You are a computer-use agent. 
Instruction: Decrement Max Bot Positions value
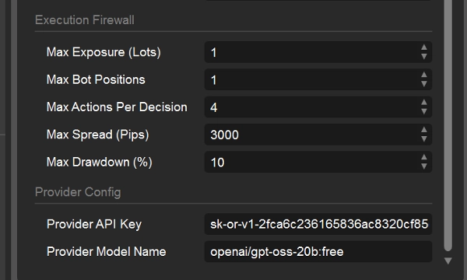point(424,84)
